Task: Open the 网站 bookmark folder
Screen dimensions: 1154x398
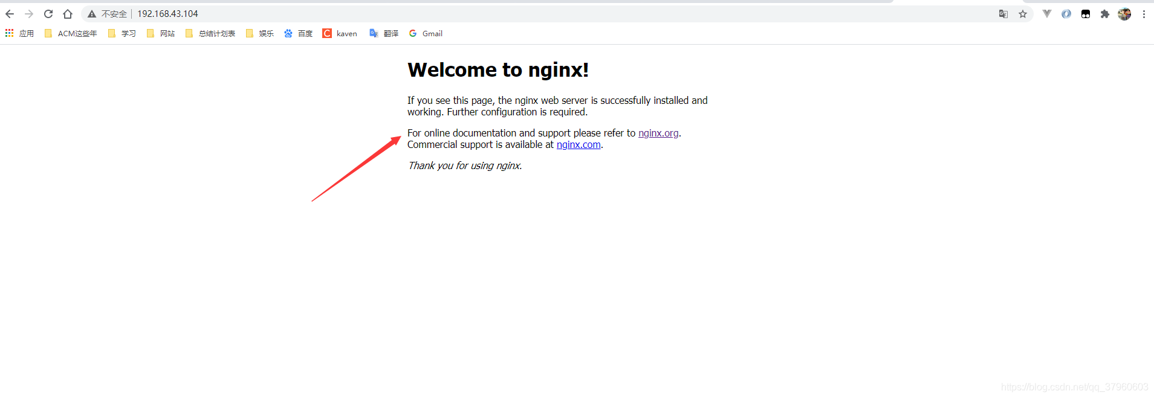Action: (x=160, y=33)
